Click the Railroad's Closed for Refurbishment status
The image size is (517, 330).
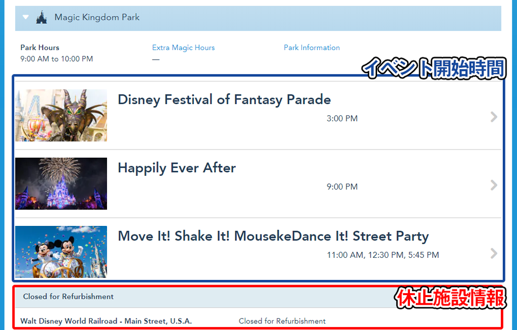coord(282,321)
